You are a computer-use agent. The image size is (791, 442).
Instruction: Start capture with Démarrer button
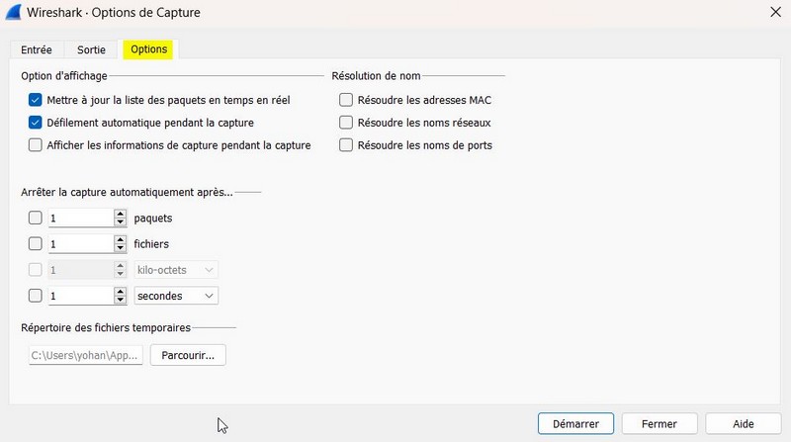[575, 424]
